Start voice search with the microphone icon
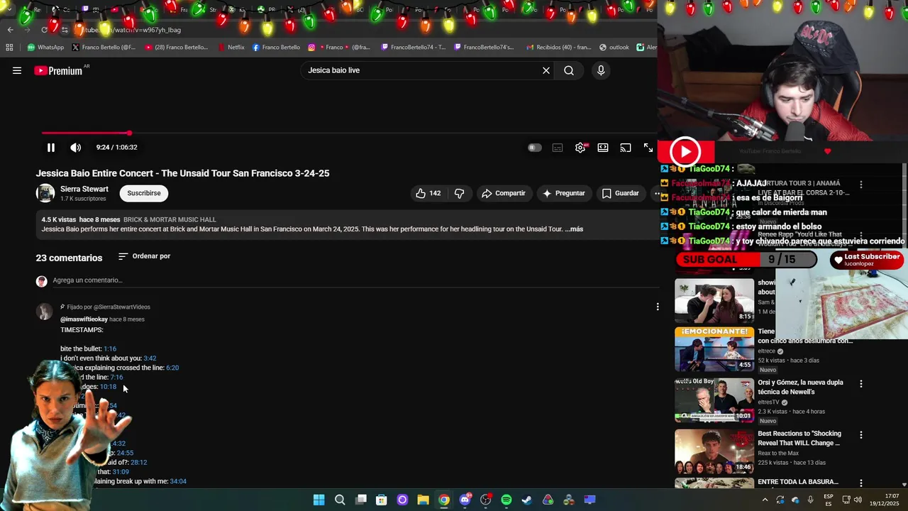 point(601,70)
